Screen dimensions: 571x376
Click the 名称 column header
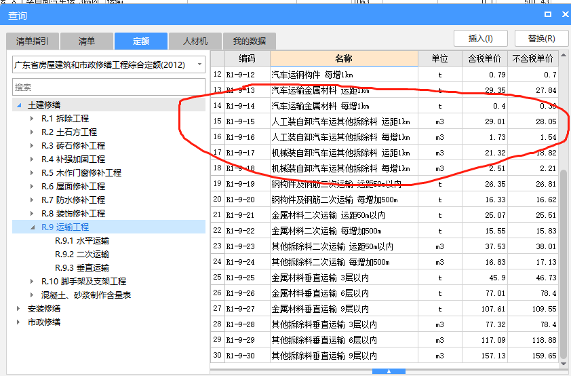click(344, 58)
